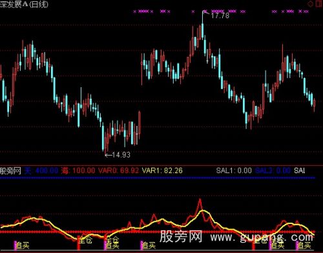Select the 股旁网 indicator name in the sub-chart header
The image size is (323, 253).
click(x=10, y=171)
